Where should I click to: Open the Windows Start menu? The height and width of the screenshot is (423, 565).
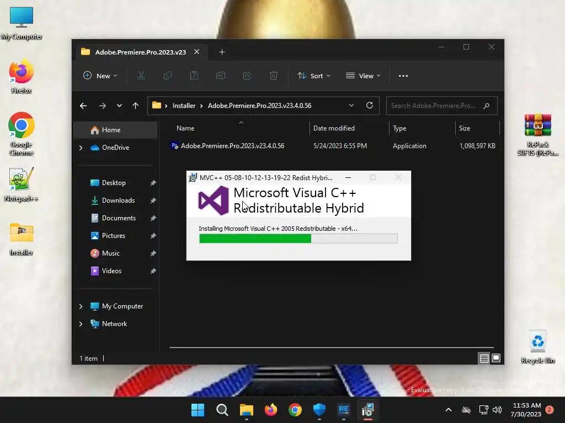pyautogui.click(x=198, y=410)
